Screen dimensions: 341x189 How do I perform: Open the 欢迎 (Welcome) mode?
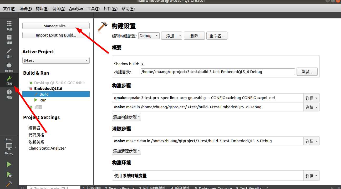point(9,26)
